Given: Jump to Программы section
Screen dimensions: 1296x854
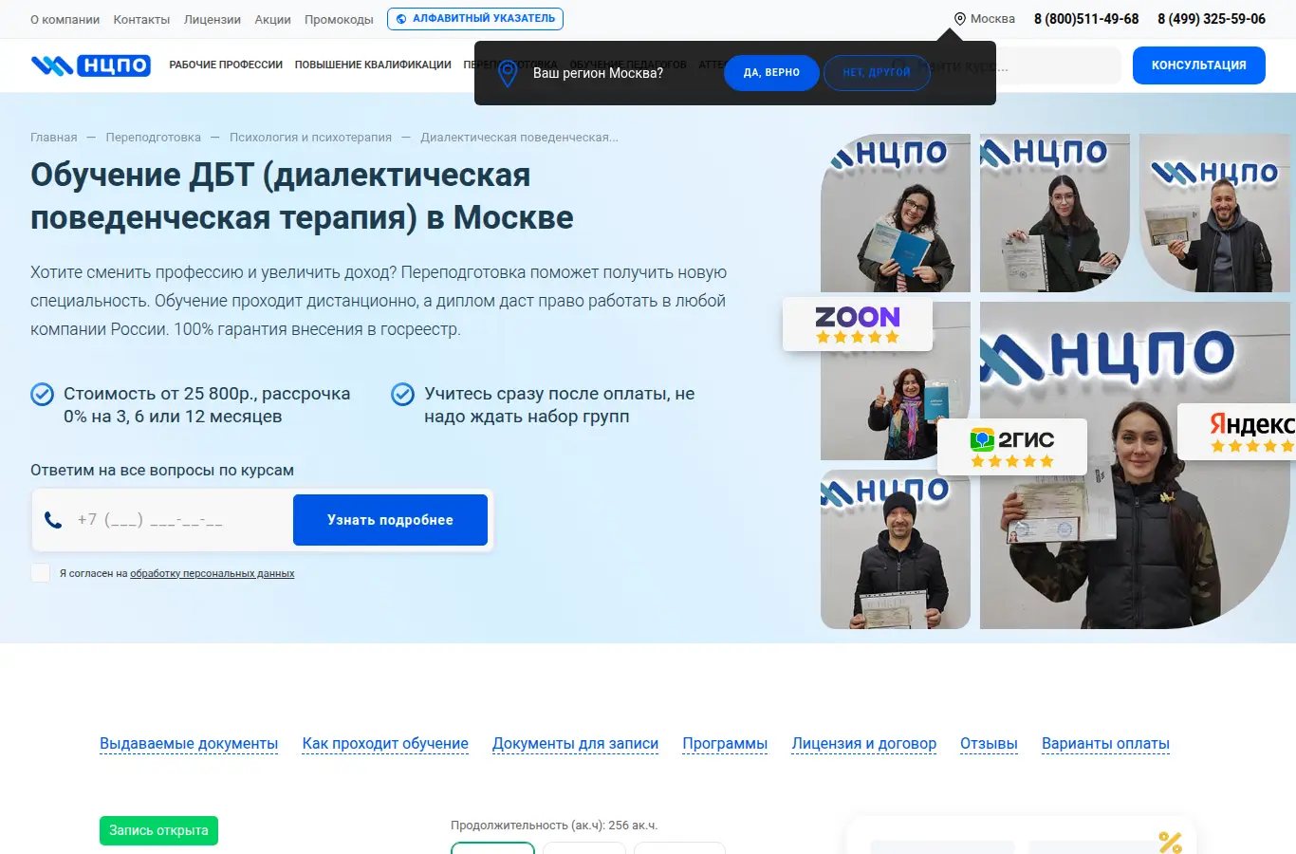Looking at the screenshot, I should 725,744.
